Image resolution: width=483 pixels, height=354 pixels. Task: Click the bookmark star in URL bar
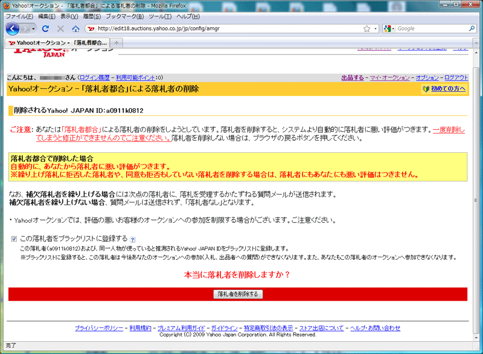366,28
